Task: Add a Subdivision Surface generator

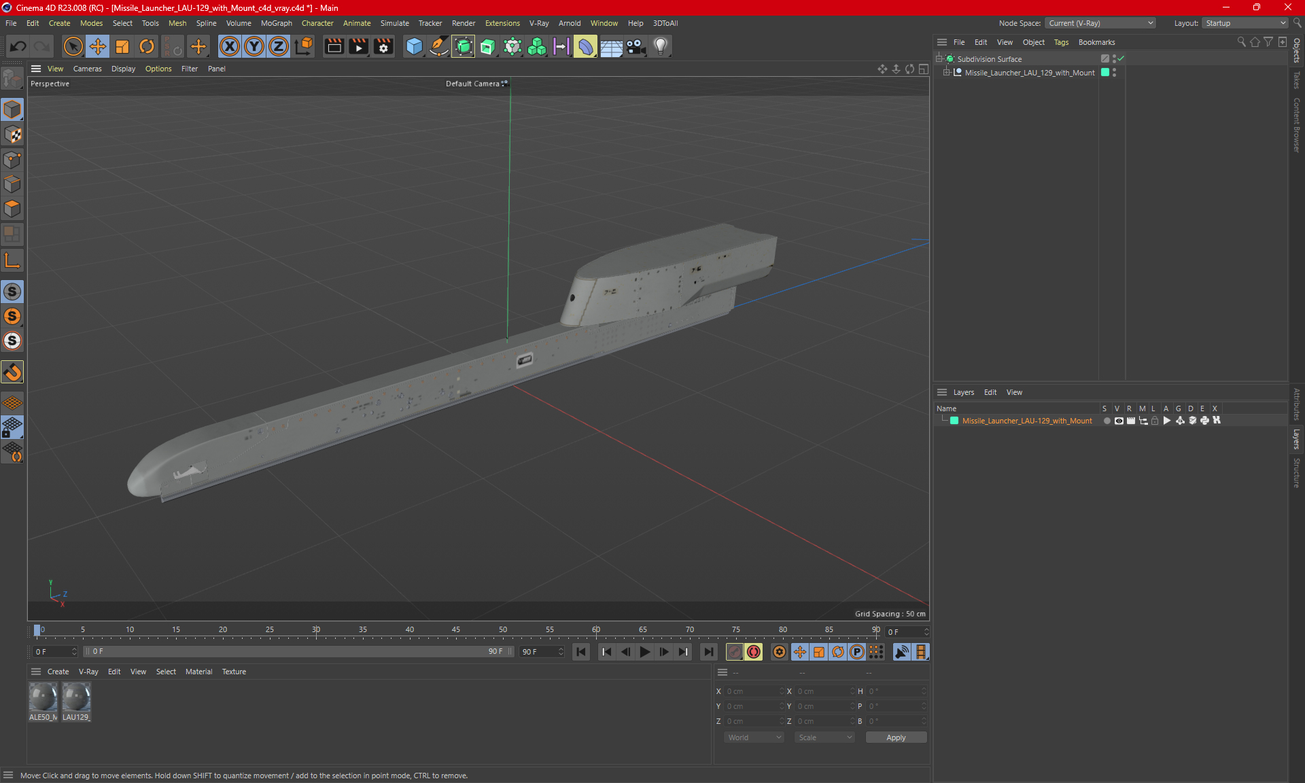Action: 464,46
